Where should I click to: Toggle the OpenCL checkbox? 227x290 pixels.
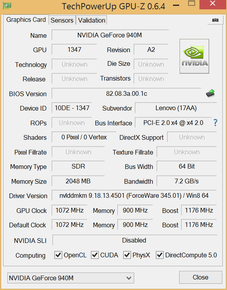pyautogui.click(x=58, y=255)
